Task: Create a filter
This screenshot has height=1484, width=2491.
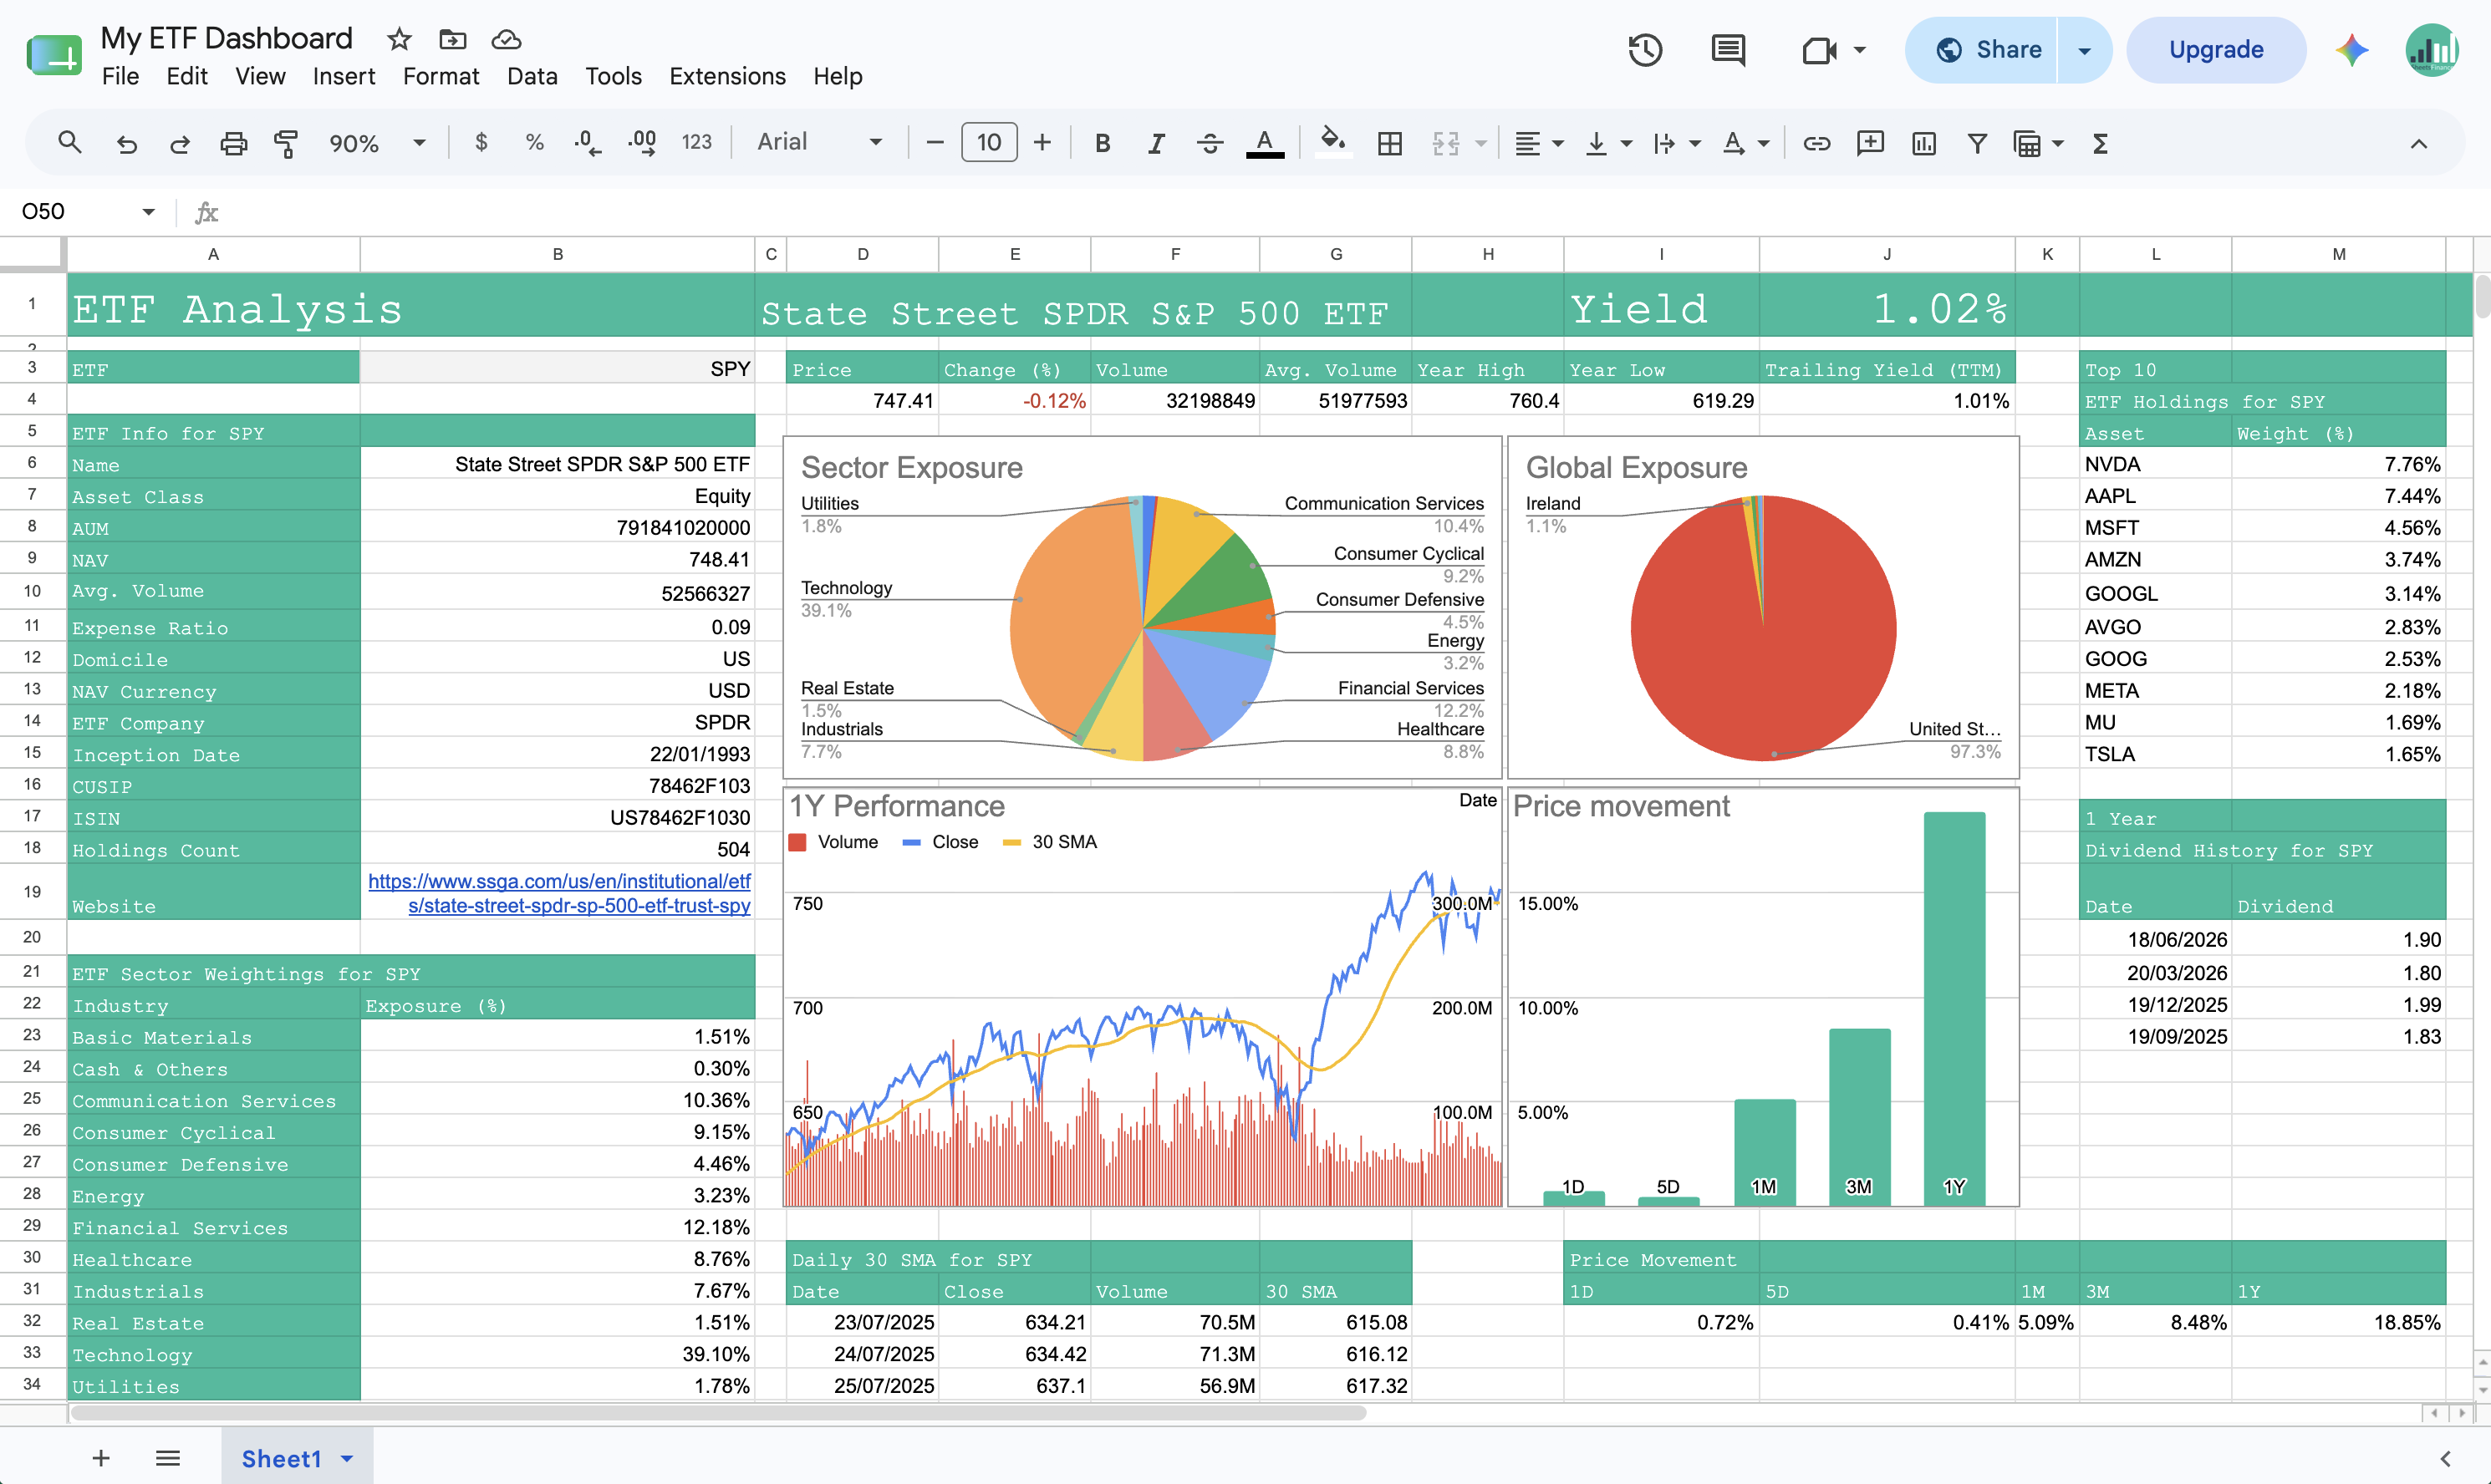Action: pyautogui.click(x=1977, y=143)
